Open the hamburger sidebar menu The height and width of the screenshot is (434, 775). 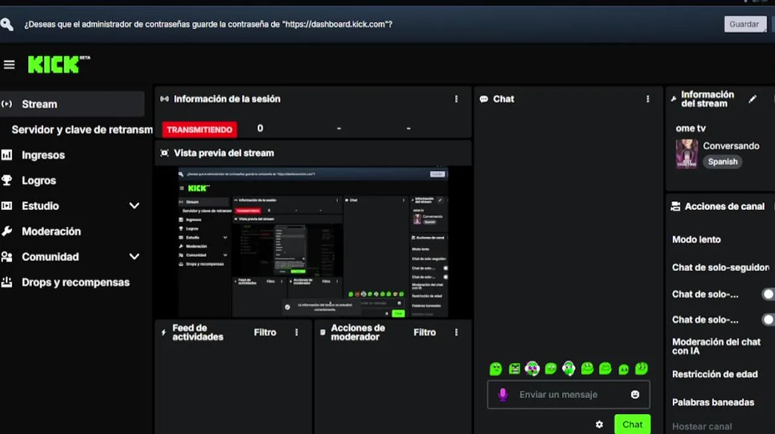(9, 64)
